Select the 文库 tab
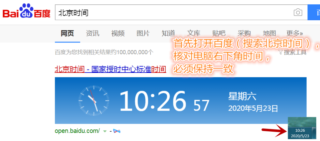 coord(194,33)
